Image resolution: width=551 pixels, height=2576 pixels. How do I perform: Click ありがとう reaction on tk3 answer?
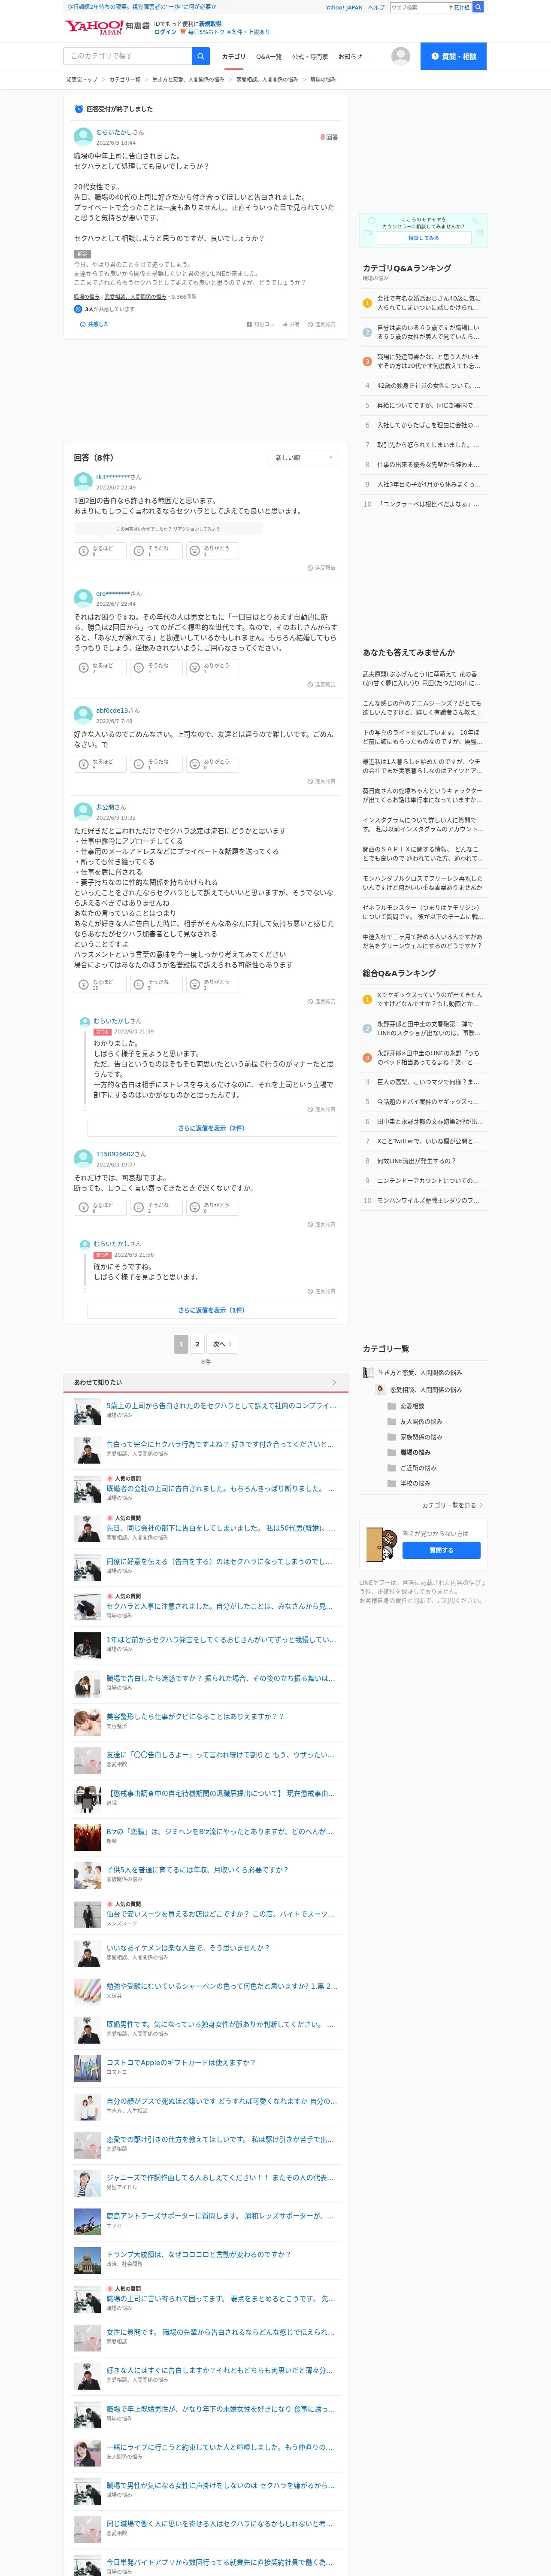click(x=213, y=551)
